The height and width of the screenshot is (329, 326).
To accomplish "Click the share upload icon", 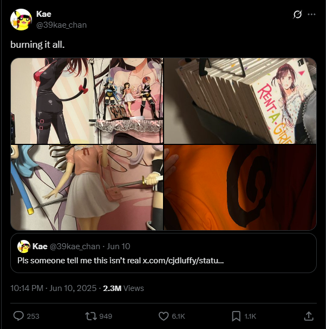I will (x=309, y=316).
